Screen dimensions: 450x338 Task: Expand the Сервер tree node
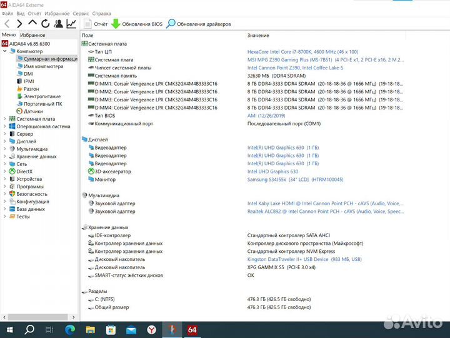tap(4, 134)
